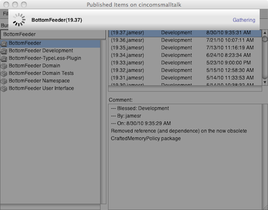The height and width of the screenshot is (210, 268).
Task: Click the versions list scrollbar thumb
Action: (265, 39)
